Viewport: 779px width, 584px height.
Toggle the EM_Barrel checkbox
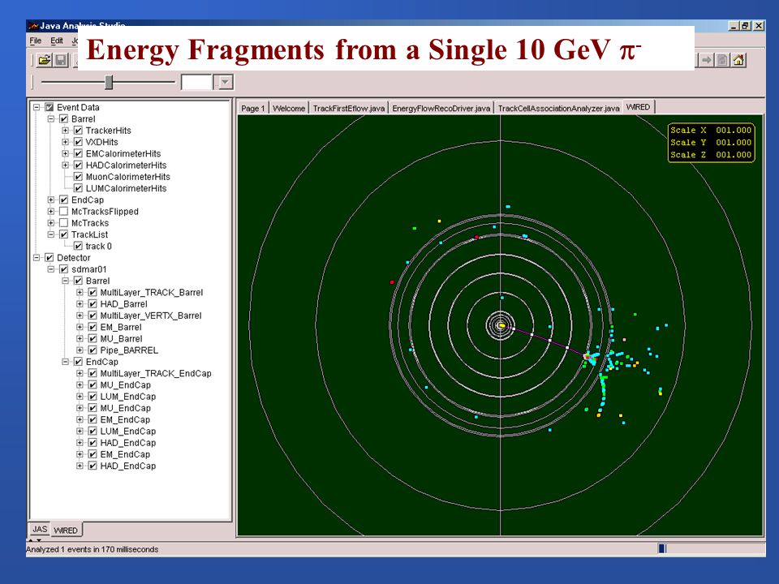(93, 327)
